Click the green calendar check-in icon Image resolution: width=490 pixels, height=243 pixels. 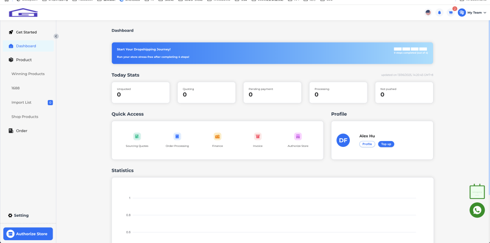[x=477, y=192]
